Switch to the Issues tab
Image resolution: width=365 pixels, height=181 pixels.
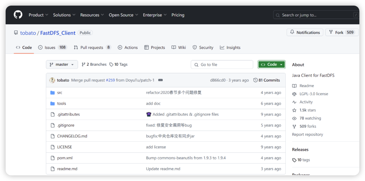[x=52, y=47]
